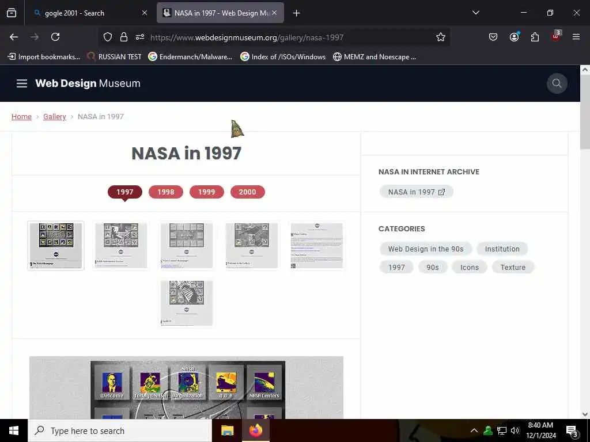Go to the Home breadcrumb
The width and height of the screenshot is (590, 442).
pyautogui.click(x=21, y=116)
